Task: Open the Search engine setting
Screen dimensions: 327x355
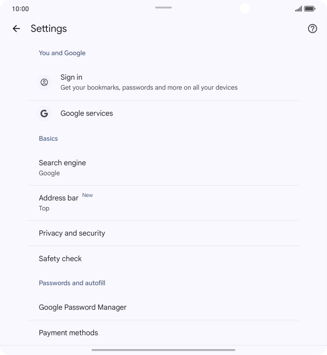Action: point(62,167)
